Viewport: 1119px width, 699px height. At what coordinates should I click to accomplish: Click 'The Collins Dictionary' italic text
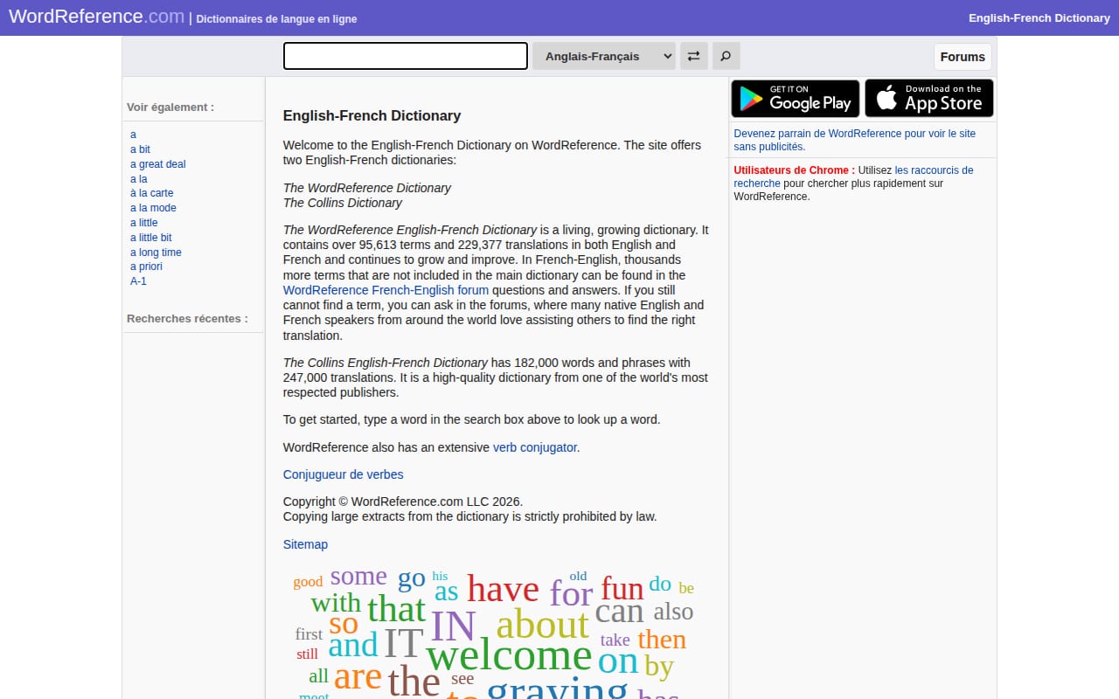point(343,203)
